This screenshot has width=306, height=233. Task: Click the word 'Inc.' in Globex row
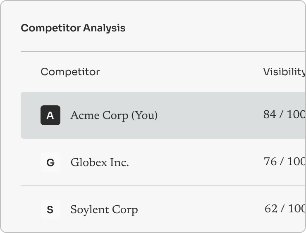point(120,162)
